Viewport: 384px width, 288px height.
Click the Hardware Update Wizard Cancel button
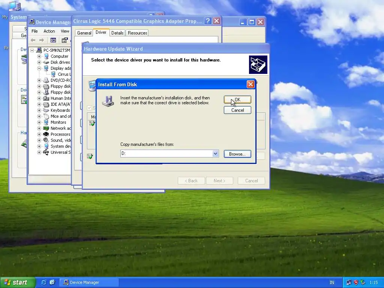click(251, 181)
